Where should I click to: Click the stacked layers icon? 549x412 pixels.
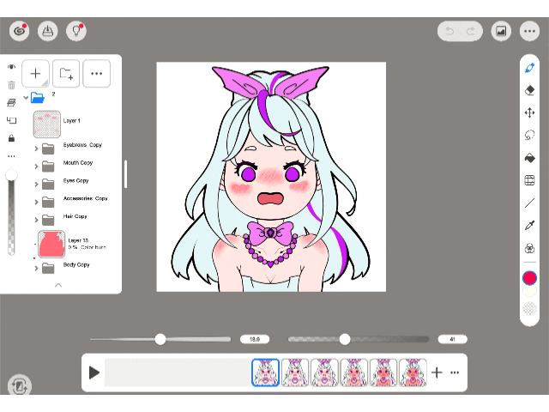(x=11, y=103)
